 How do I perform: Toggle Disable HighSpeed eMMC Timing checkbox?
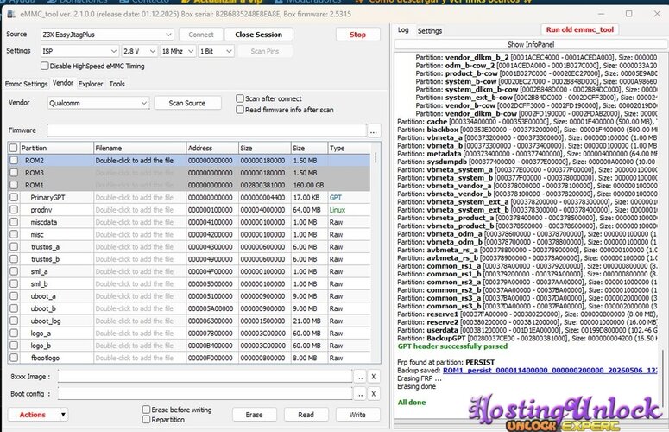click(x=44, y=66)
